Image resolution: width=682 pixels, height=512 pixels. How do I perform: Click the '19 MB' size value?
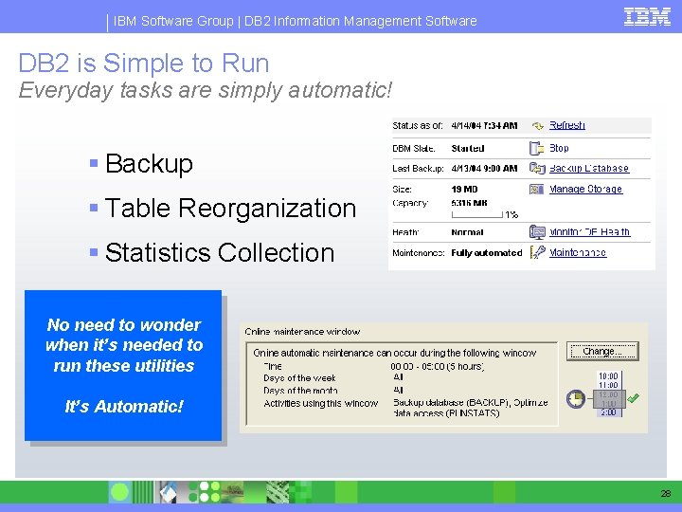464,190
